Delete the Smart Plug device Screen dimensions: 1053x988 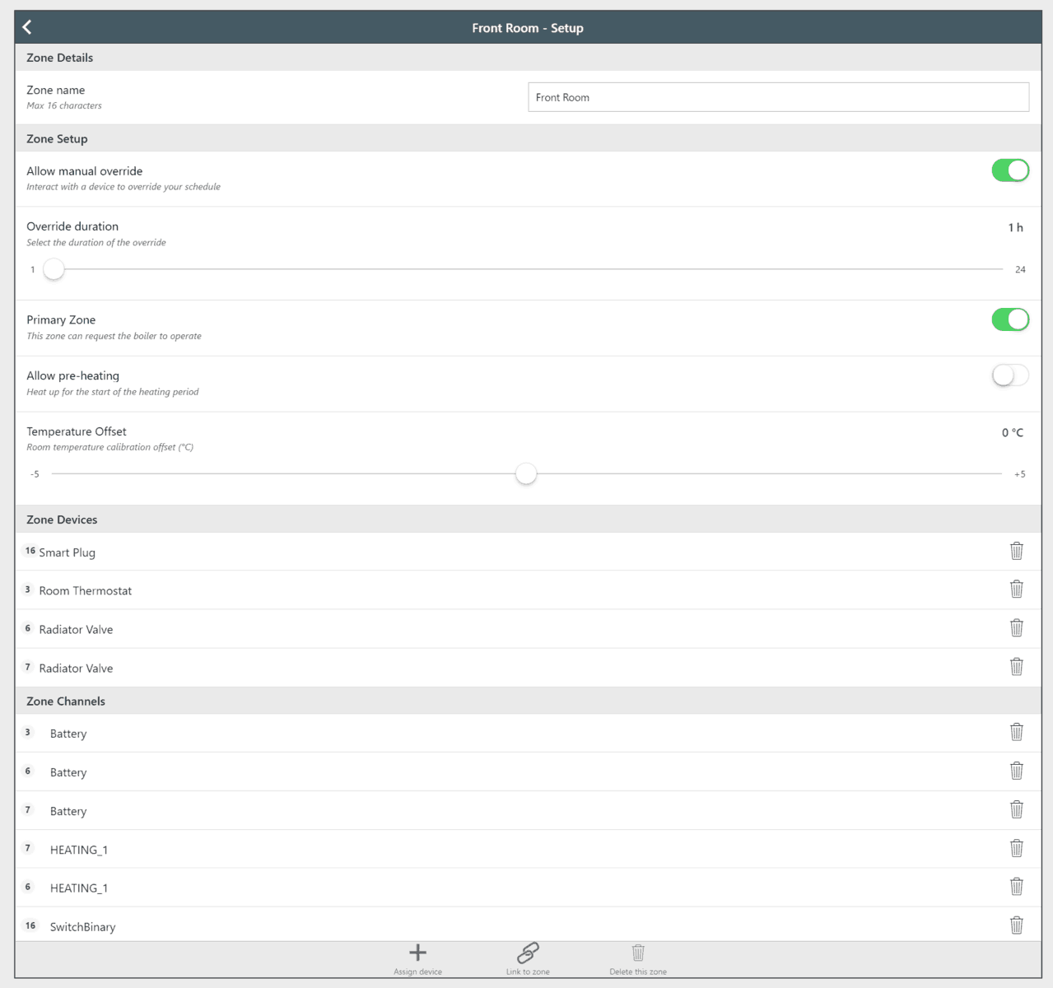click(1016, 552)
